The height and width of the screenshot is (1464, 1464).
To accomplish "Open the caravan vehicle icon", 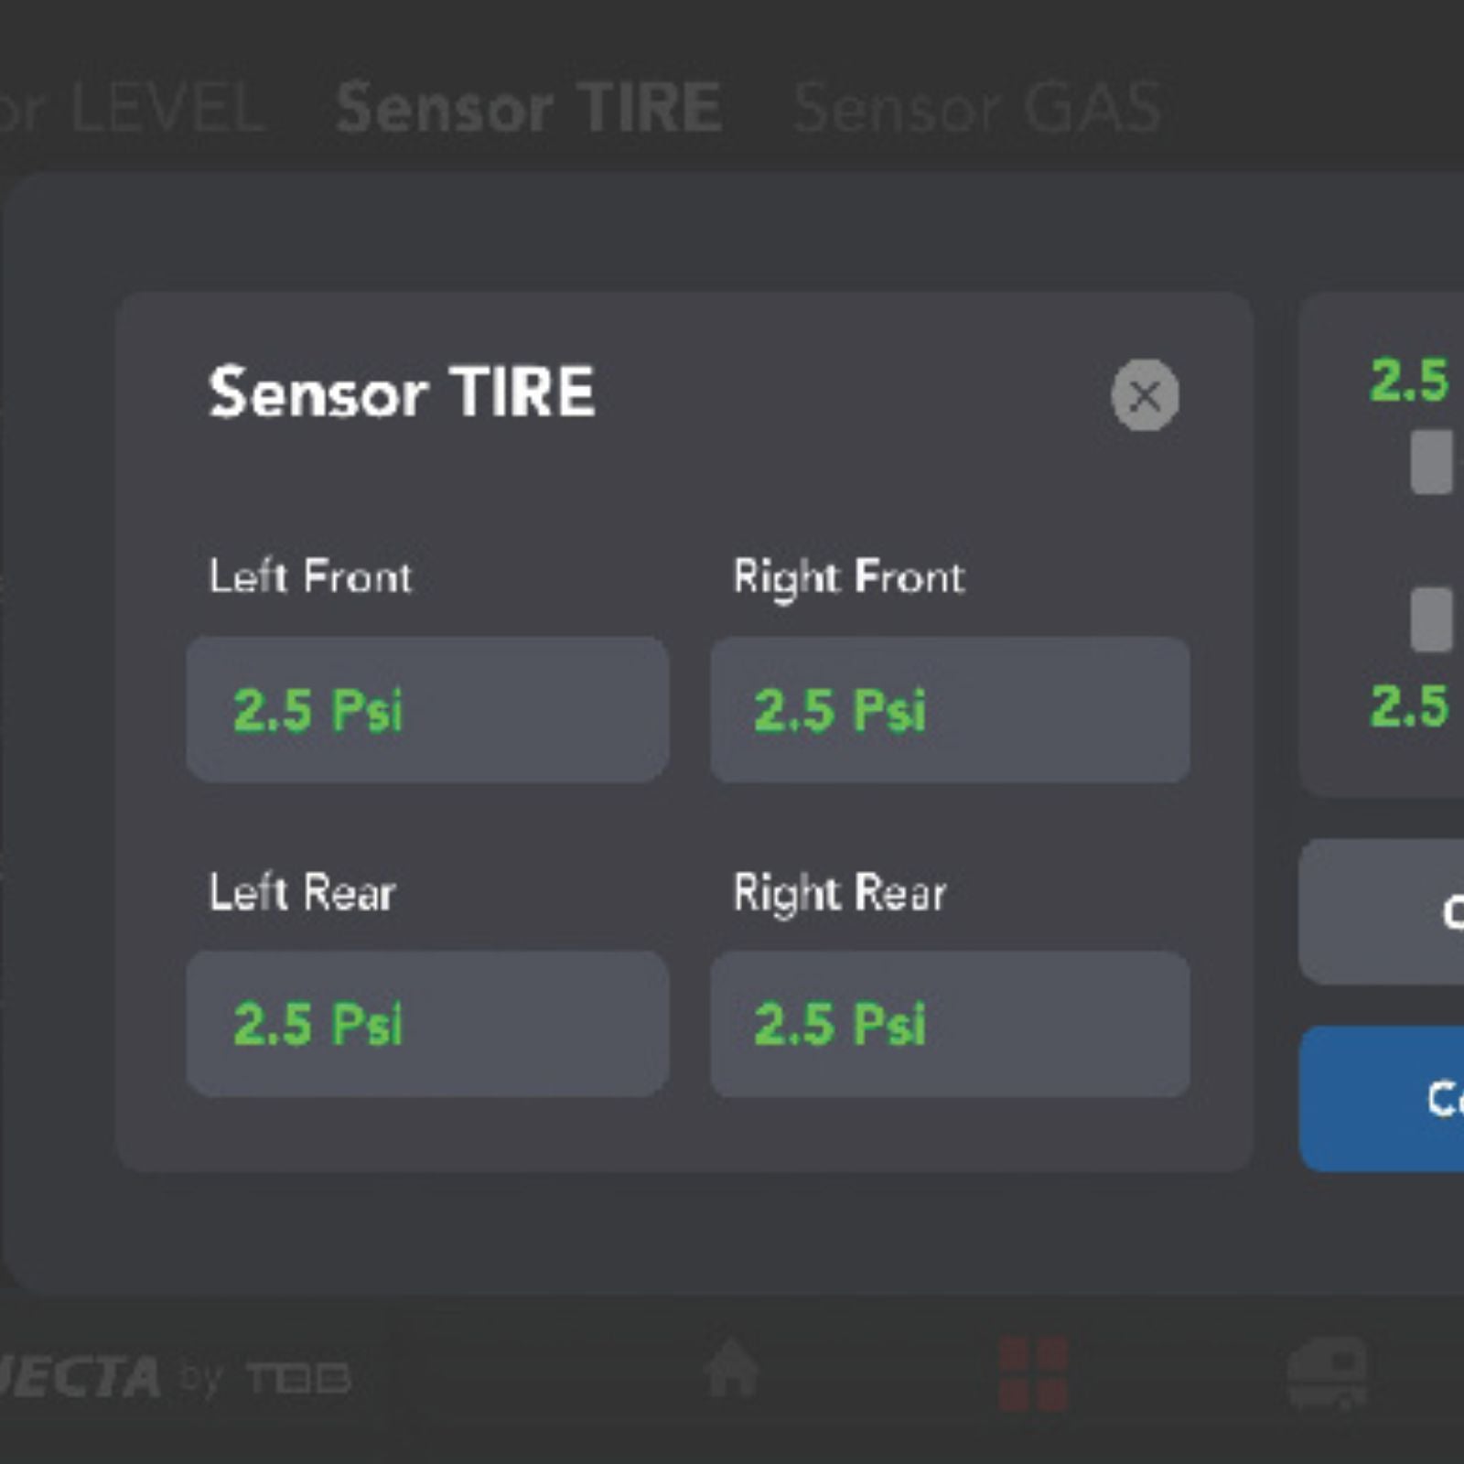I will [1327, 1372].
